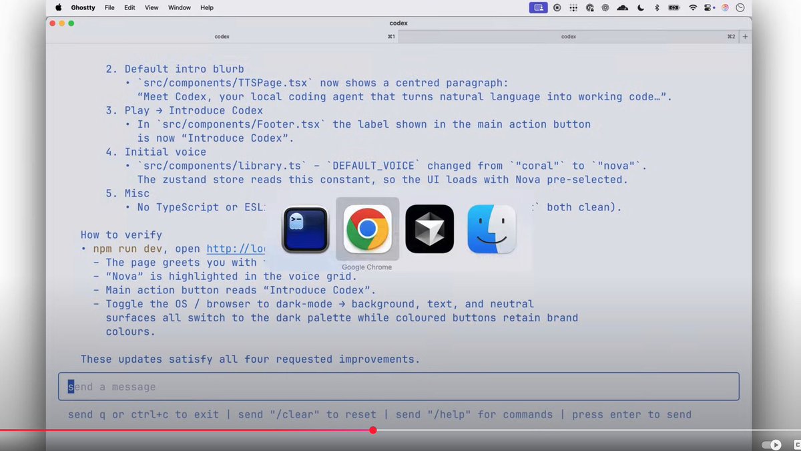Image resolution: width=801 pixels, height=451 pixels.
Task: Close the Ghostty window with red button
Action: [53, 23]
